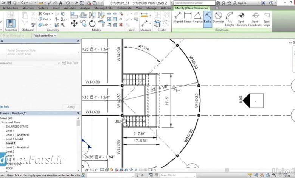Click the Trim/Extend to Corner tool

(101, 23)
